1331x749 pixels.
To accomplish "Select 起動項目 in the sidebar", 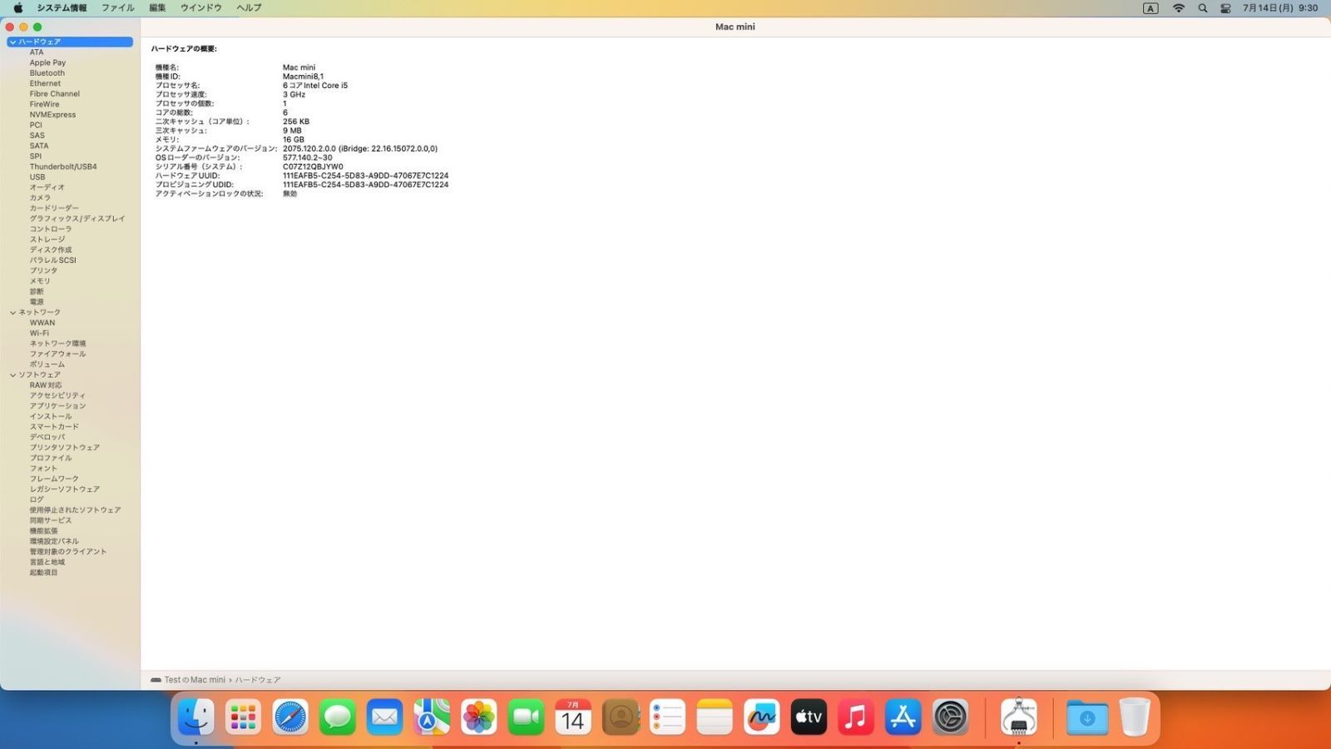I will 44,573.
